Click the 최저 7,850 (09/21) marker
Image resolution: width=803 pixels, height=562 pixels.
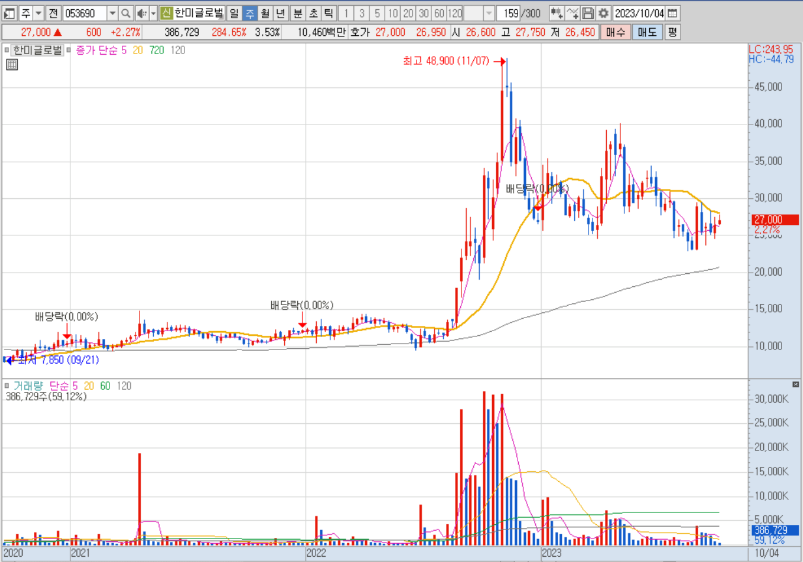point(52,359)
